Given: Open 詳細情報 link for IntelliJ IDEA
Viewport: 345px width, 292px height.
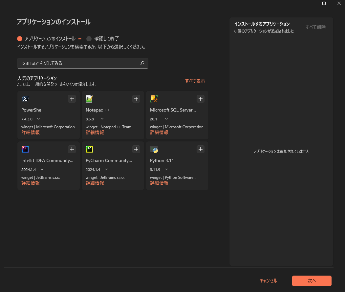Looking at the screenshot, I should (30, 183).
